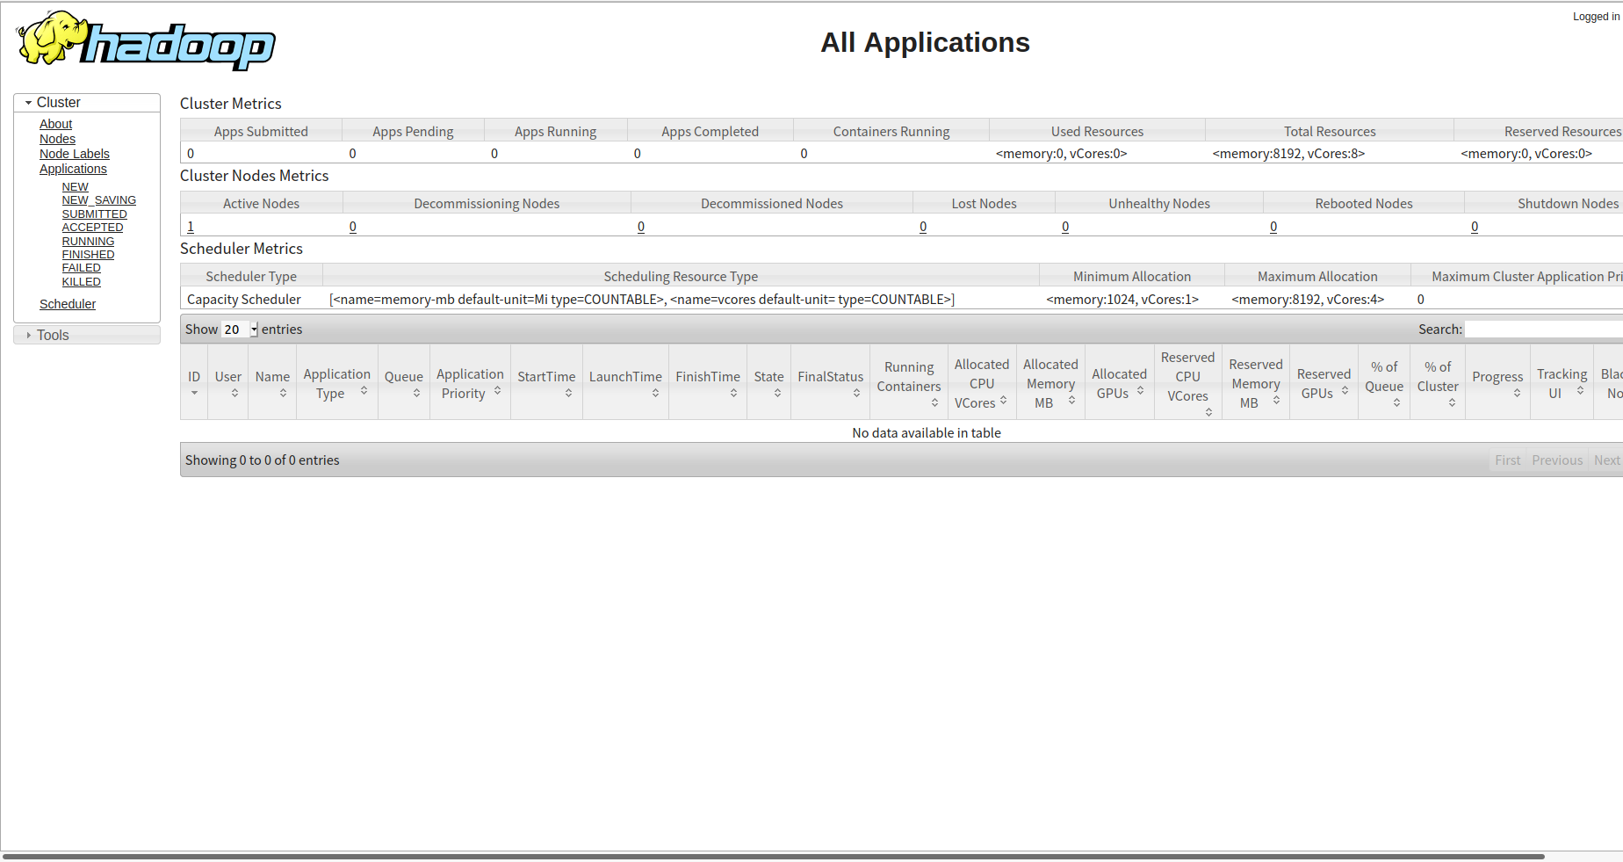Sort the table by State column
The image size is (1623, 862).
point(769,381)
